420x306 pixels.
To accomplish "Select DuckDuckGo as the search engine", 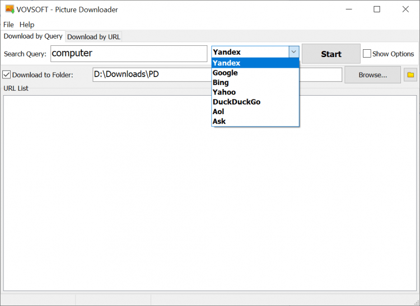I will point(236,102).
